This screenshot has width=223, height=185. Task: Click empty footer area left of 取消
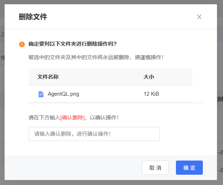coord(71,168)
